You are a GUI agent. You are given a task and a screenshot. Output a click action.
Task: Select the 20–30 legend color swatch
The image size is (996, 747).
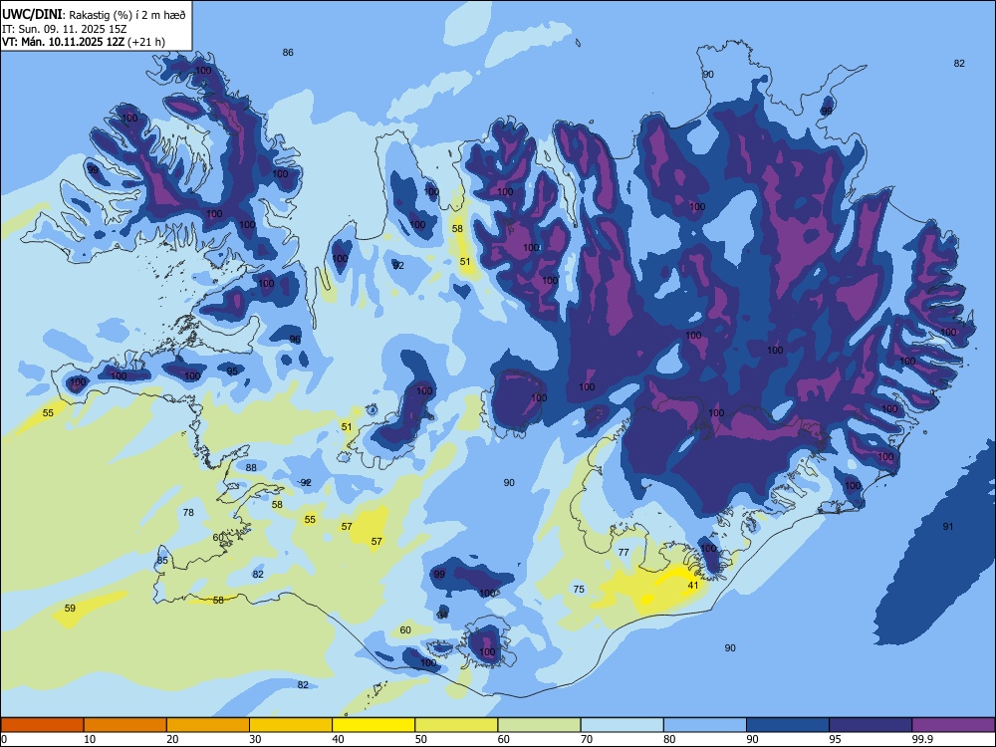tap(208, 725)
